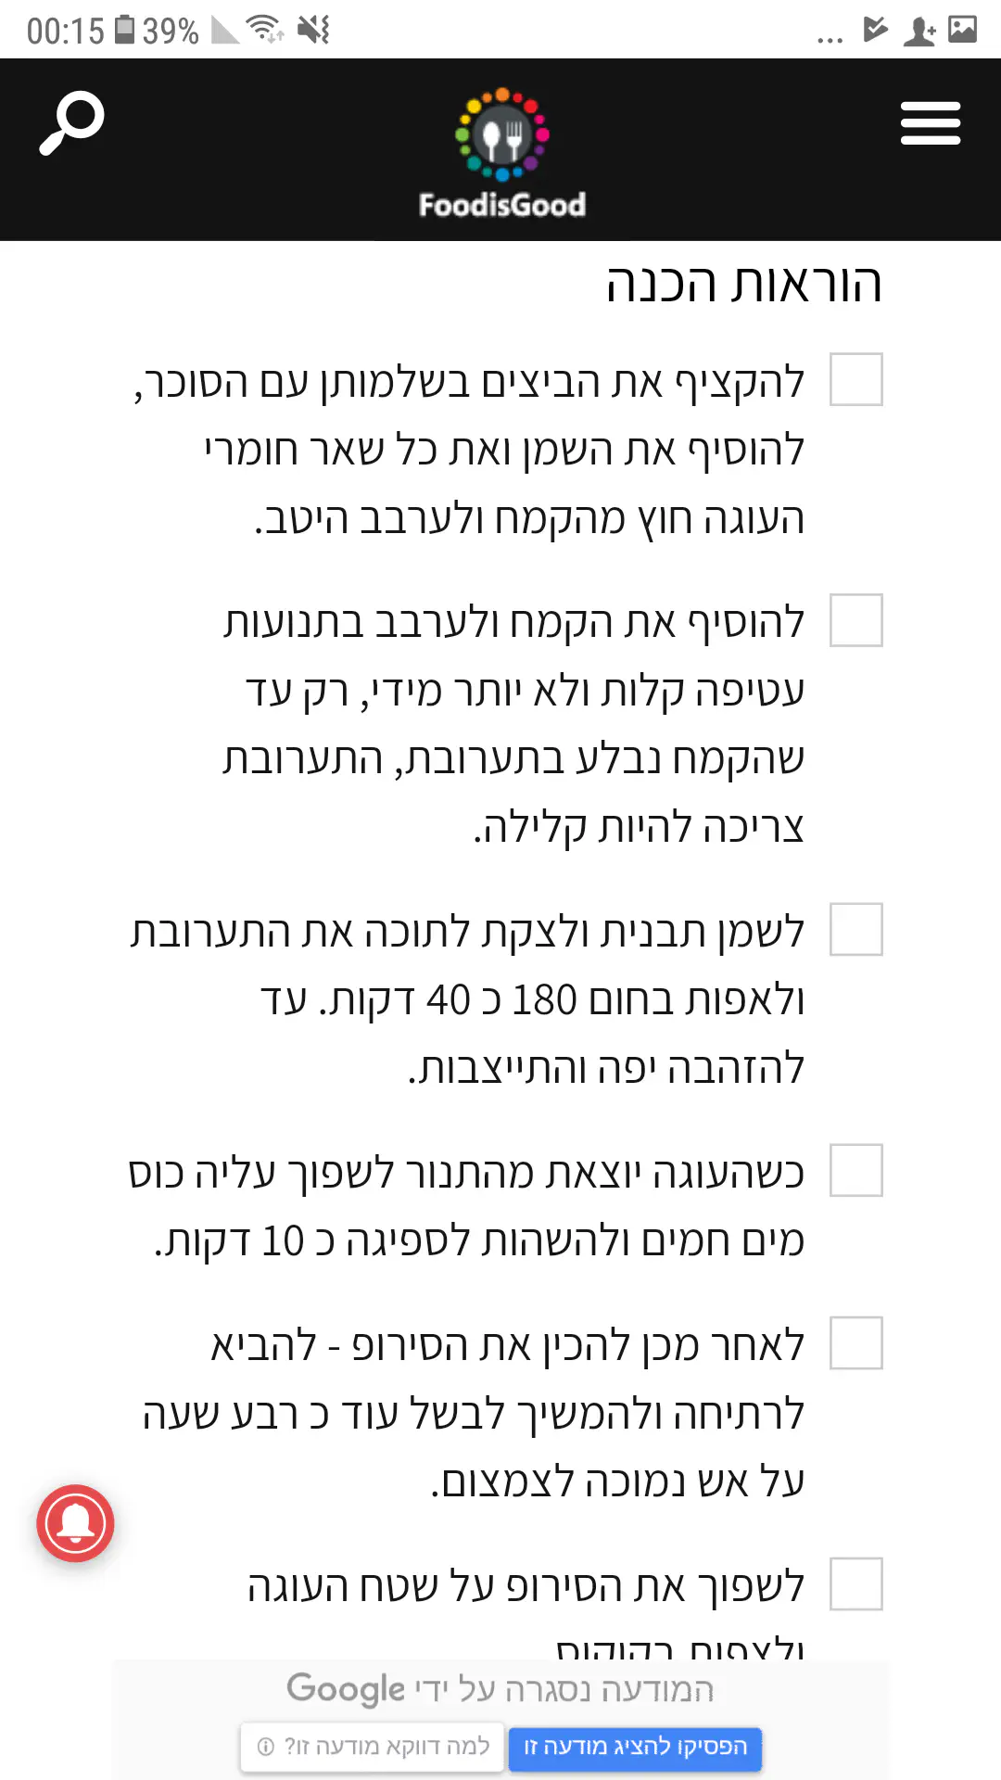Click the red notification bell button
The height and width of the screenshot is (1780, 1001).
coord(75,1523)
